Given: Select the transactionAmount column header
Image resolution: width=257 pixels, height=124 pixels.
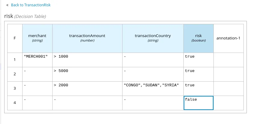Looking at the screenshot, I should pyautogui.click(x=87, y=38).
